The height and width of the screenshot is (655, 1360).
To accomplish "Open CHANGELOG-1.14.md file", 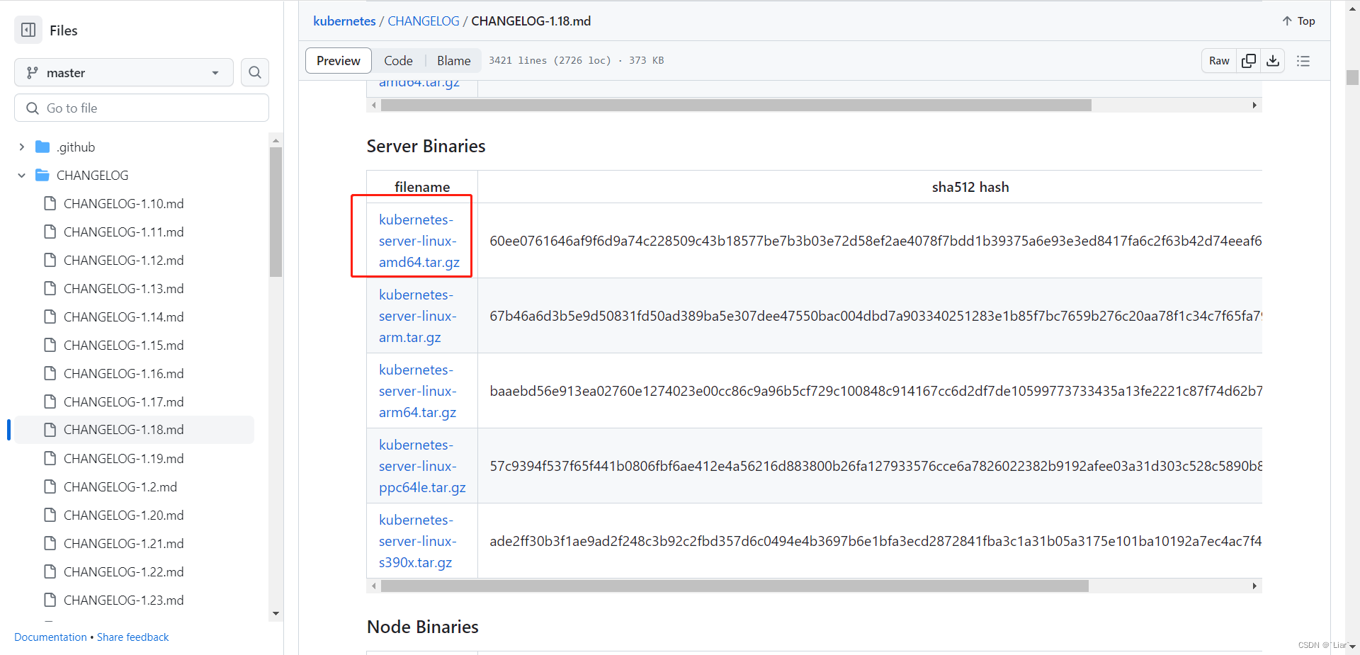I will point(123,317).
